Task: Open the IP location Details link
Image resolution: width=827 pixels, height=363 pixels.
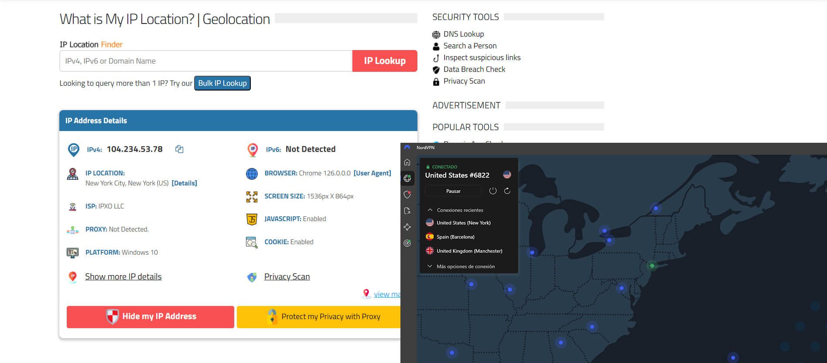Action: point(185,183)
